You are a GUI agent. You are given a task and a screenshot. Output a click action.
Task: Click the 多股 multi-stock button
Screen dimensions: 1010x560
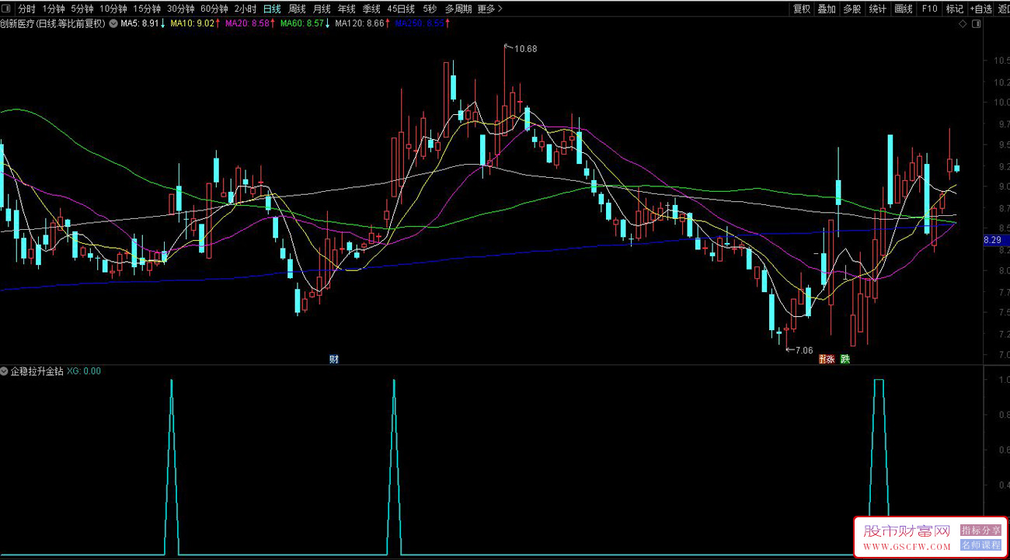point(852,9)
